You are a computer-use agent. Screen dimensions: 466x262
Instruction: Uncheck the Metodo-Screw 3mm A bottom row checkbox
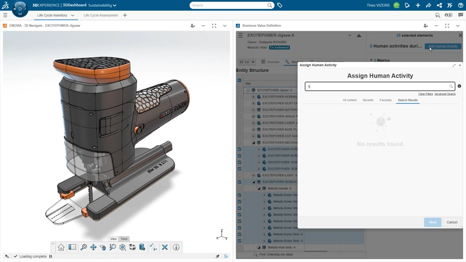click(x=239, y=241)
